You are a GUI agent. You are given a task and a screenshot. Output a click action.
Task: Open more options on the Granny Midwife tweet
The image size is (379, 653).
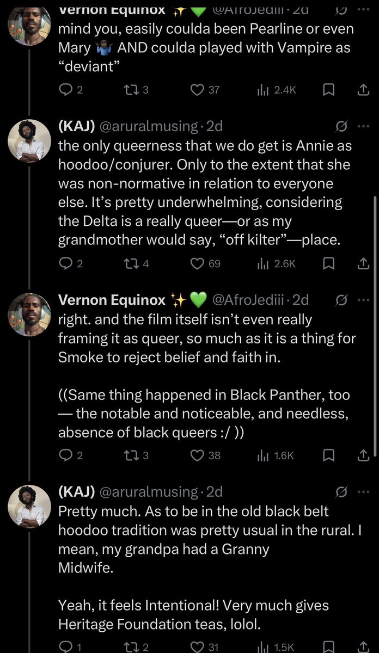[x=363, y=491]
